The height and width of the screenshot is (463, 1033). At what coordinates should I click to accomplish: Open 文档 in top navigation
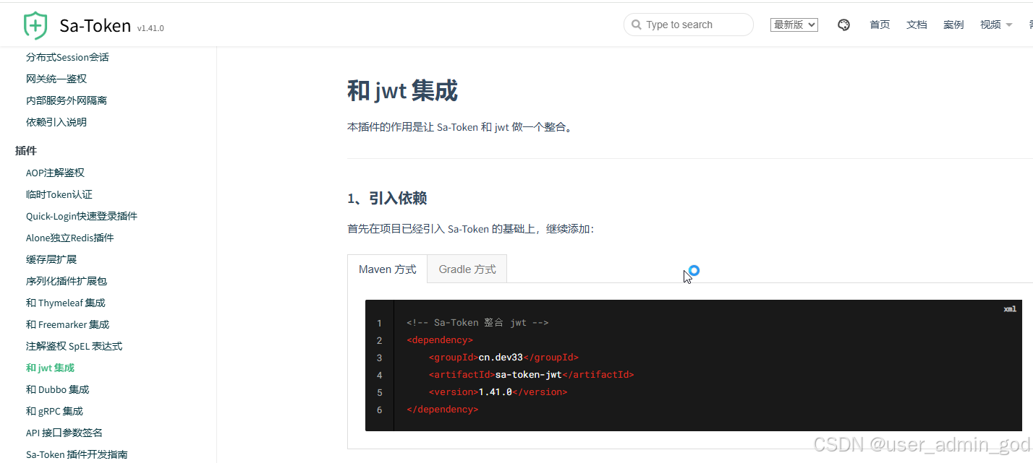[x=917, y=25]
